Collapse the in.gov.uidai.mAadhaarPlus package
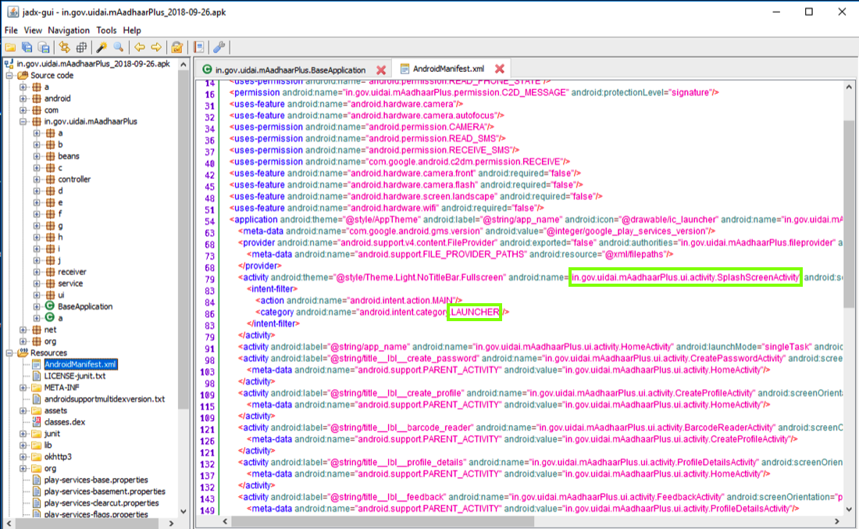 pyautogui.click(x=23, y=121)
